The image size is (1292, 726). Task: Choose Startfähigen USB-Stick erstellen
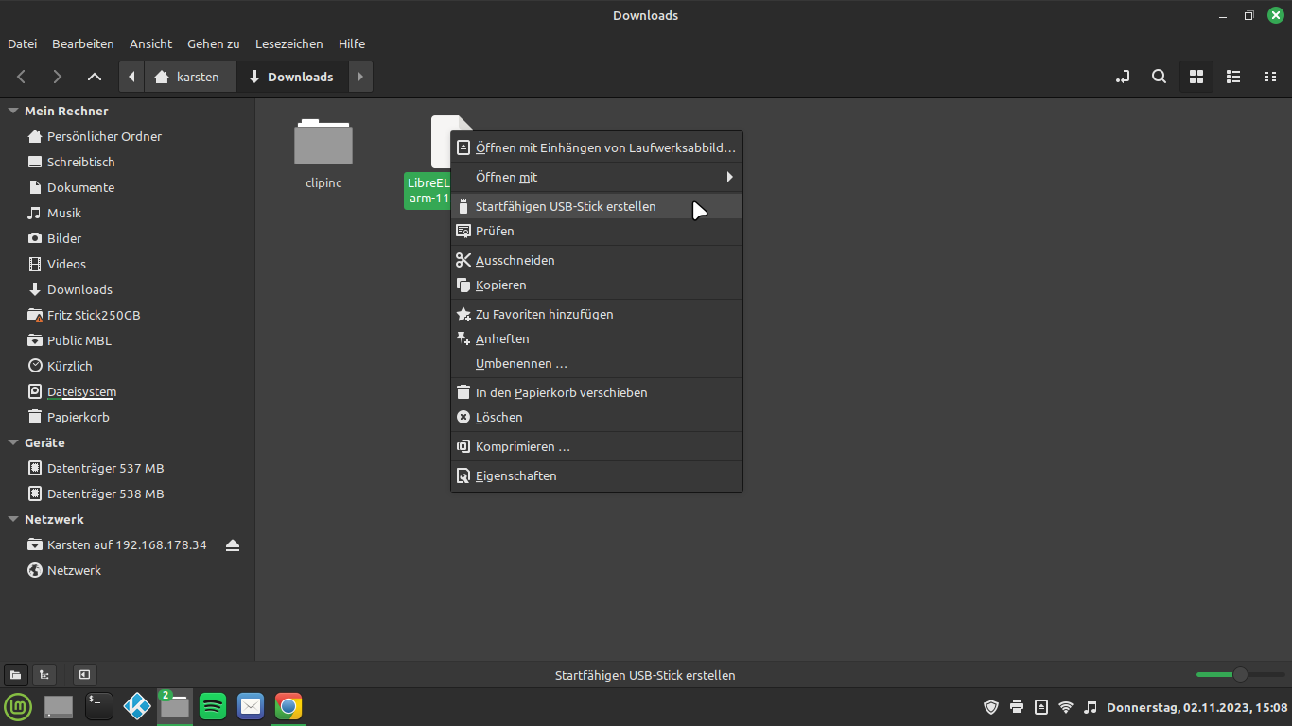pyautogui.click(x=597, y=206)
